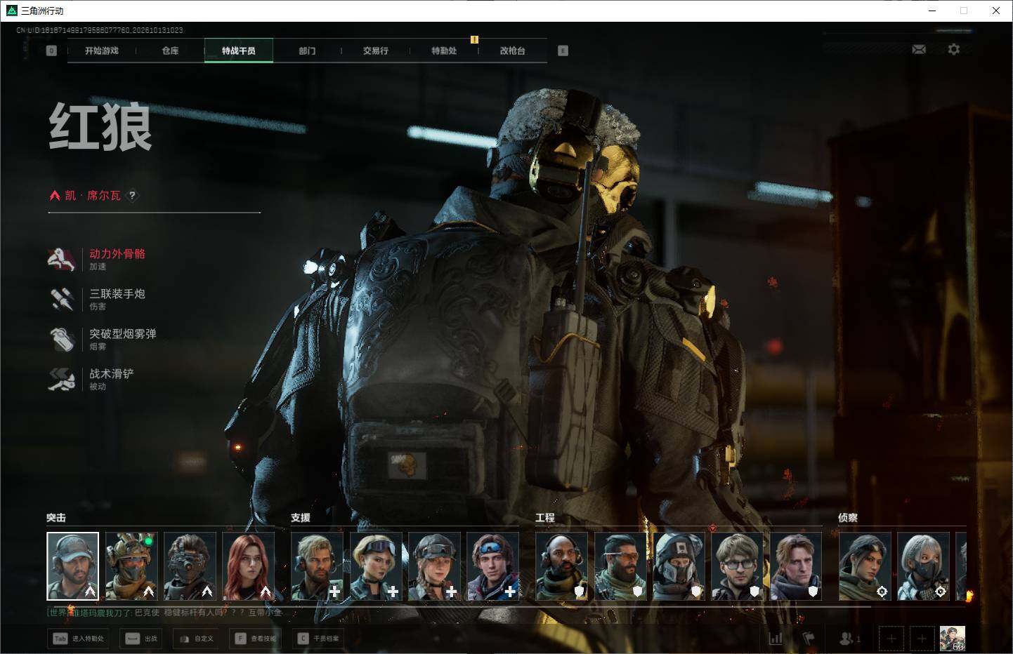1013x654 pixels.
Task: Click the right empty squad slot plus
Action: point(922,639)
